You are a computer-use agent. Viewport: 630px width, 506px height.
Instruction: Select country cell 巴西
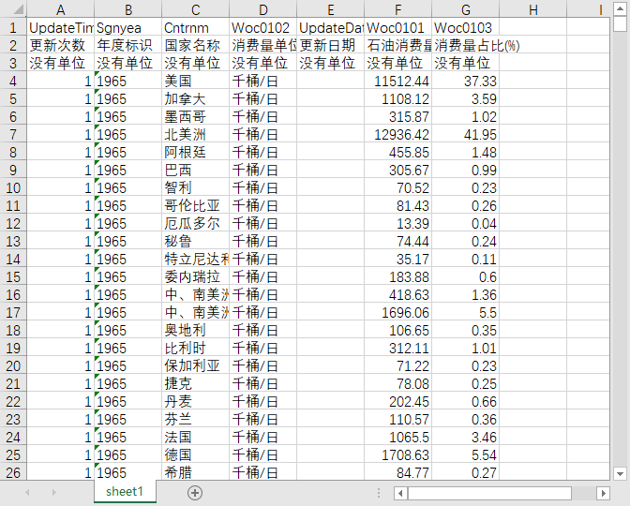(x=195, y=170)
